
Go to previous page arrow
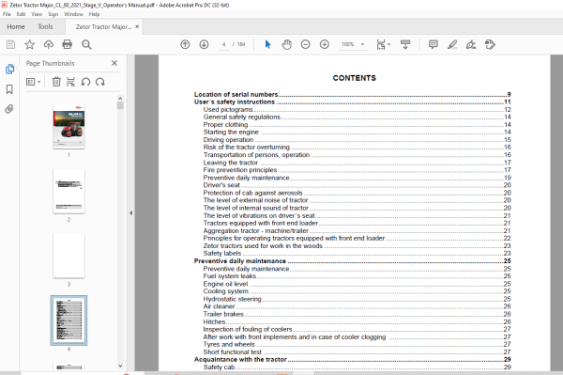(185, 44)
